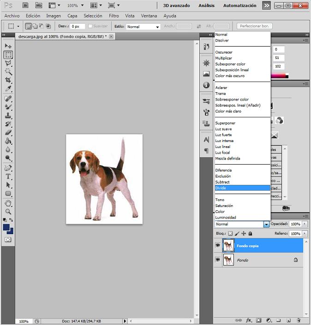Open the History panel icon
311x325 pixels.
pyautogui.click(x=206, y=47)
